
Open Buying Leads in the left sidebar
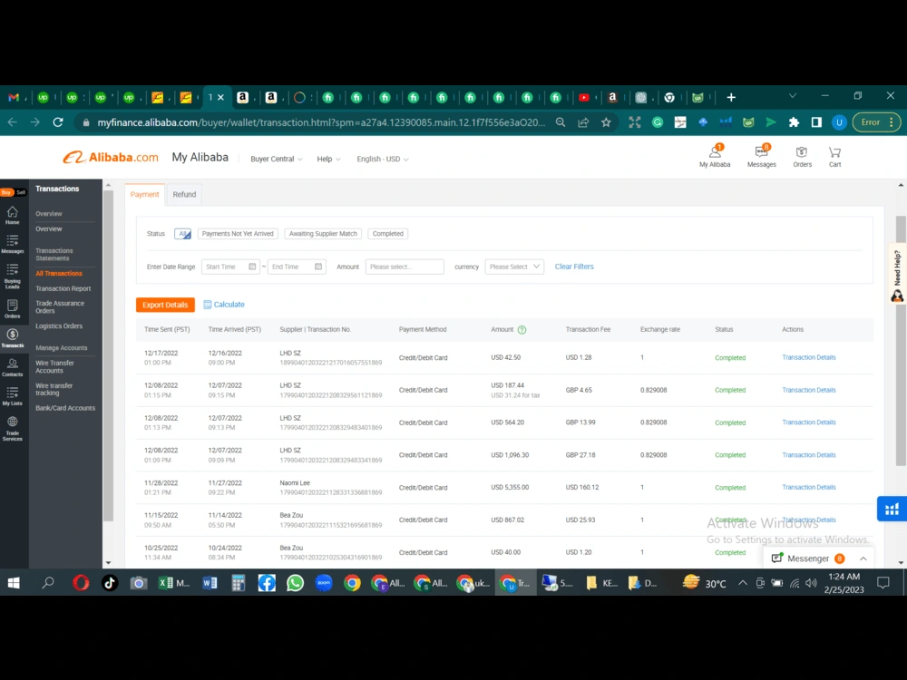[12, 276]
